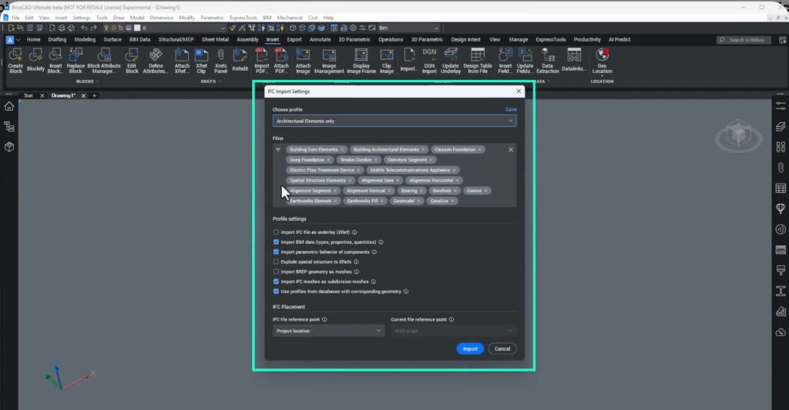The width and height of the screenshot is (789, 410).
Task: Click the Import PDF icon
Action: tap(262, 60)
